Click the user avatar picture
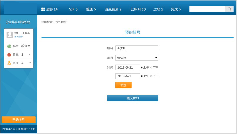The image size is (237, 134). [x=10, y=34]
